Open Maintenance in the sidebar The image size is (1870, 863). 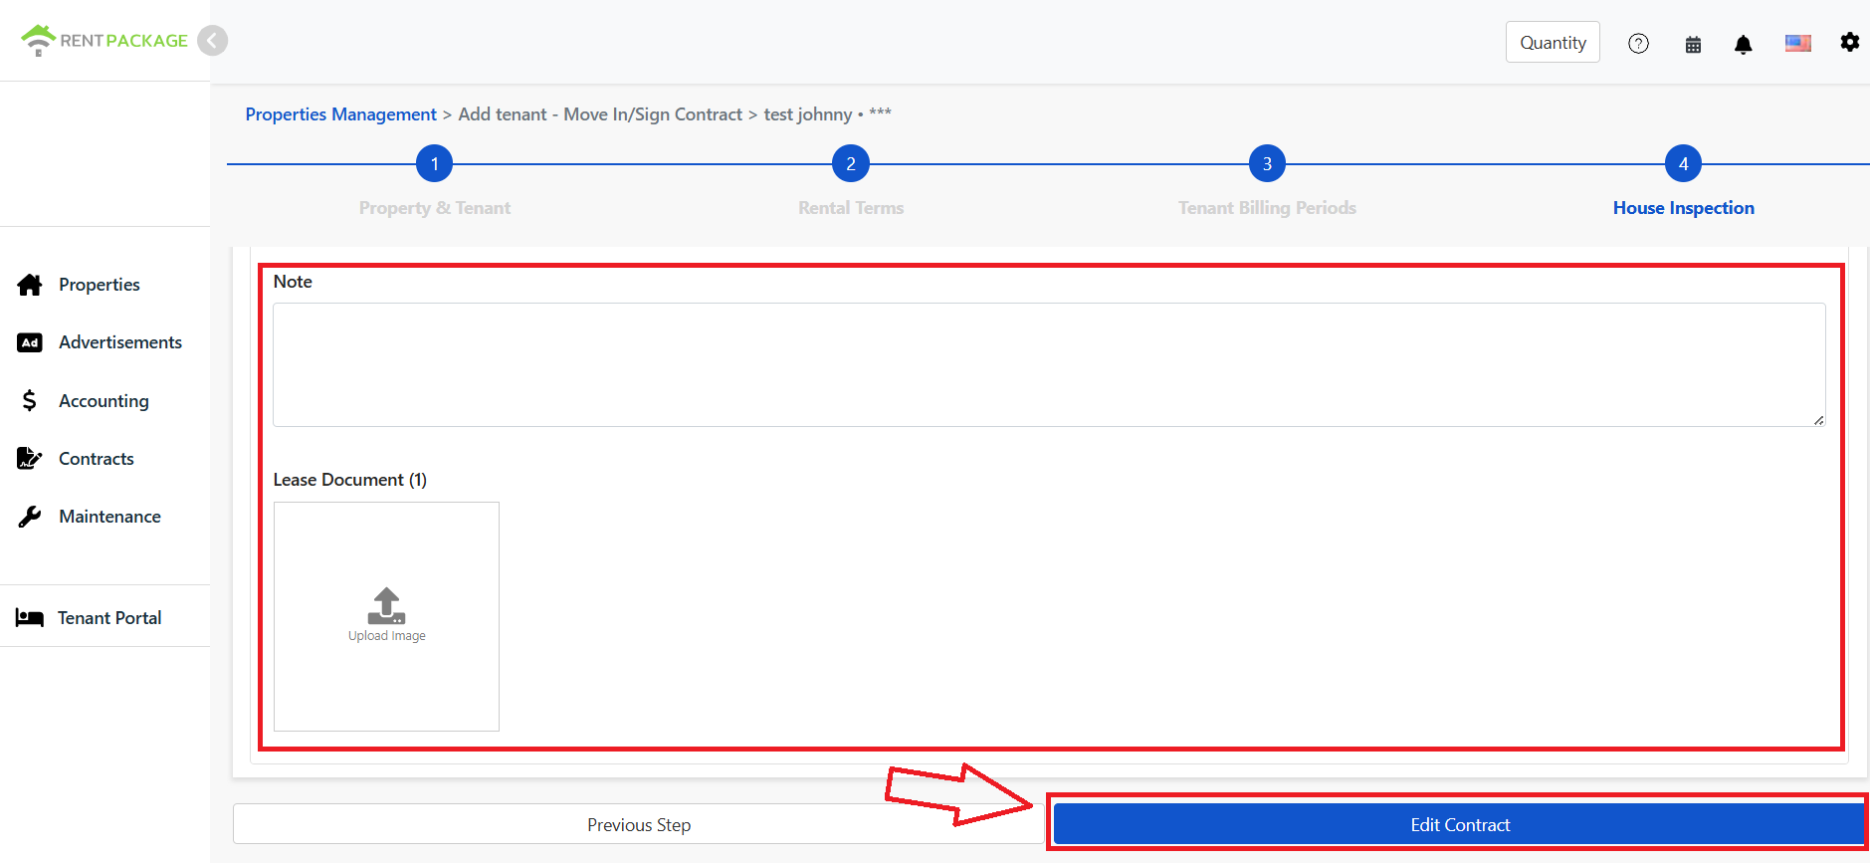pyautogui.click(x=109, y=517)
